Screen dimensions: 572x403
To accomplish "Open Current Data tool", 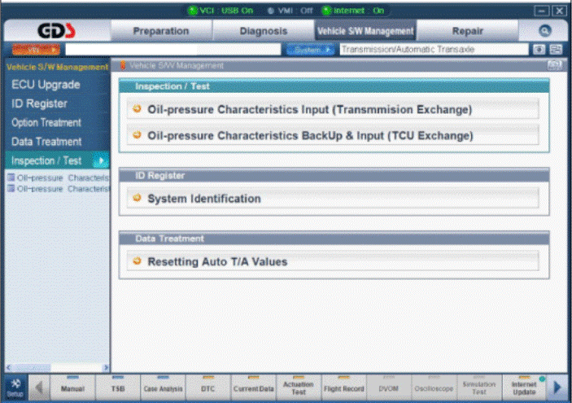I will click(253, 388).
